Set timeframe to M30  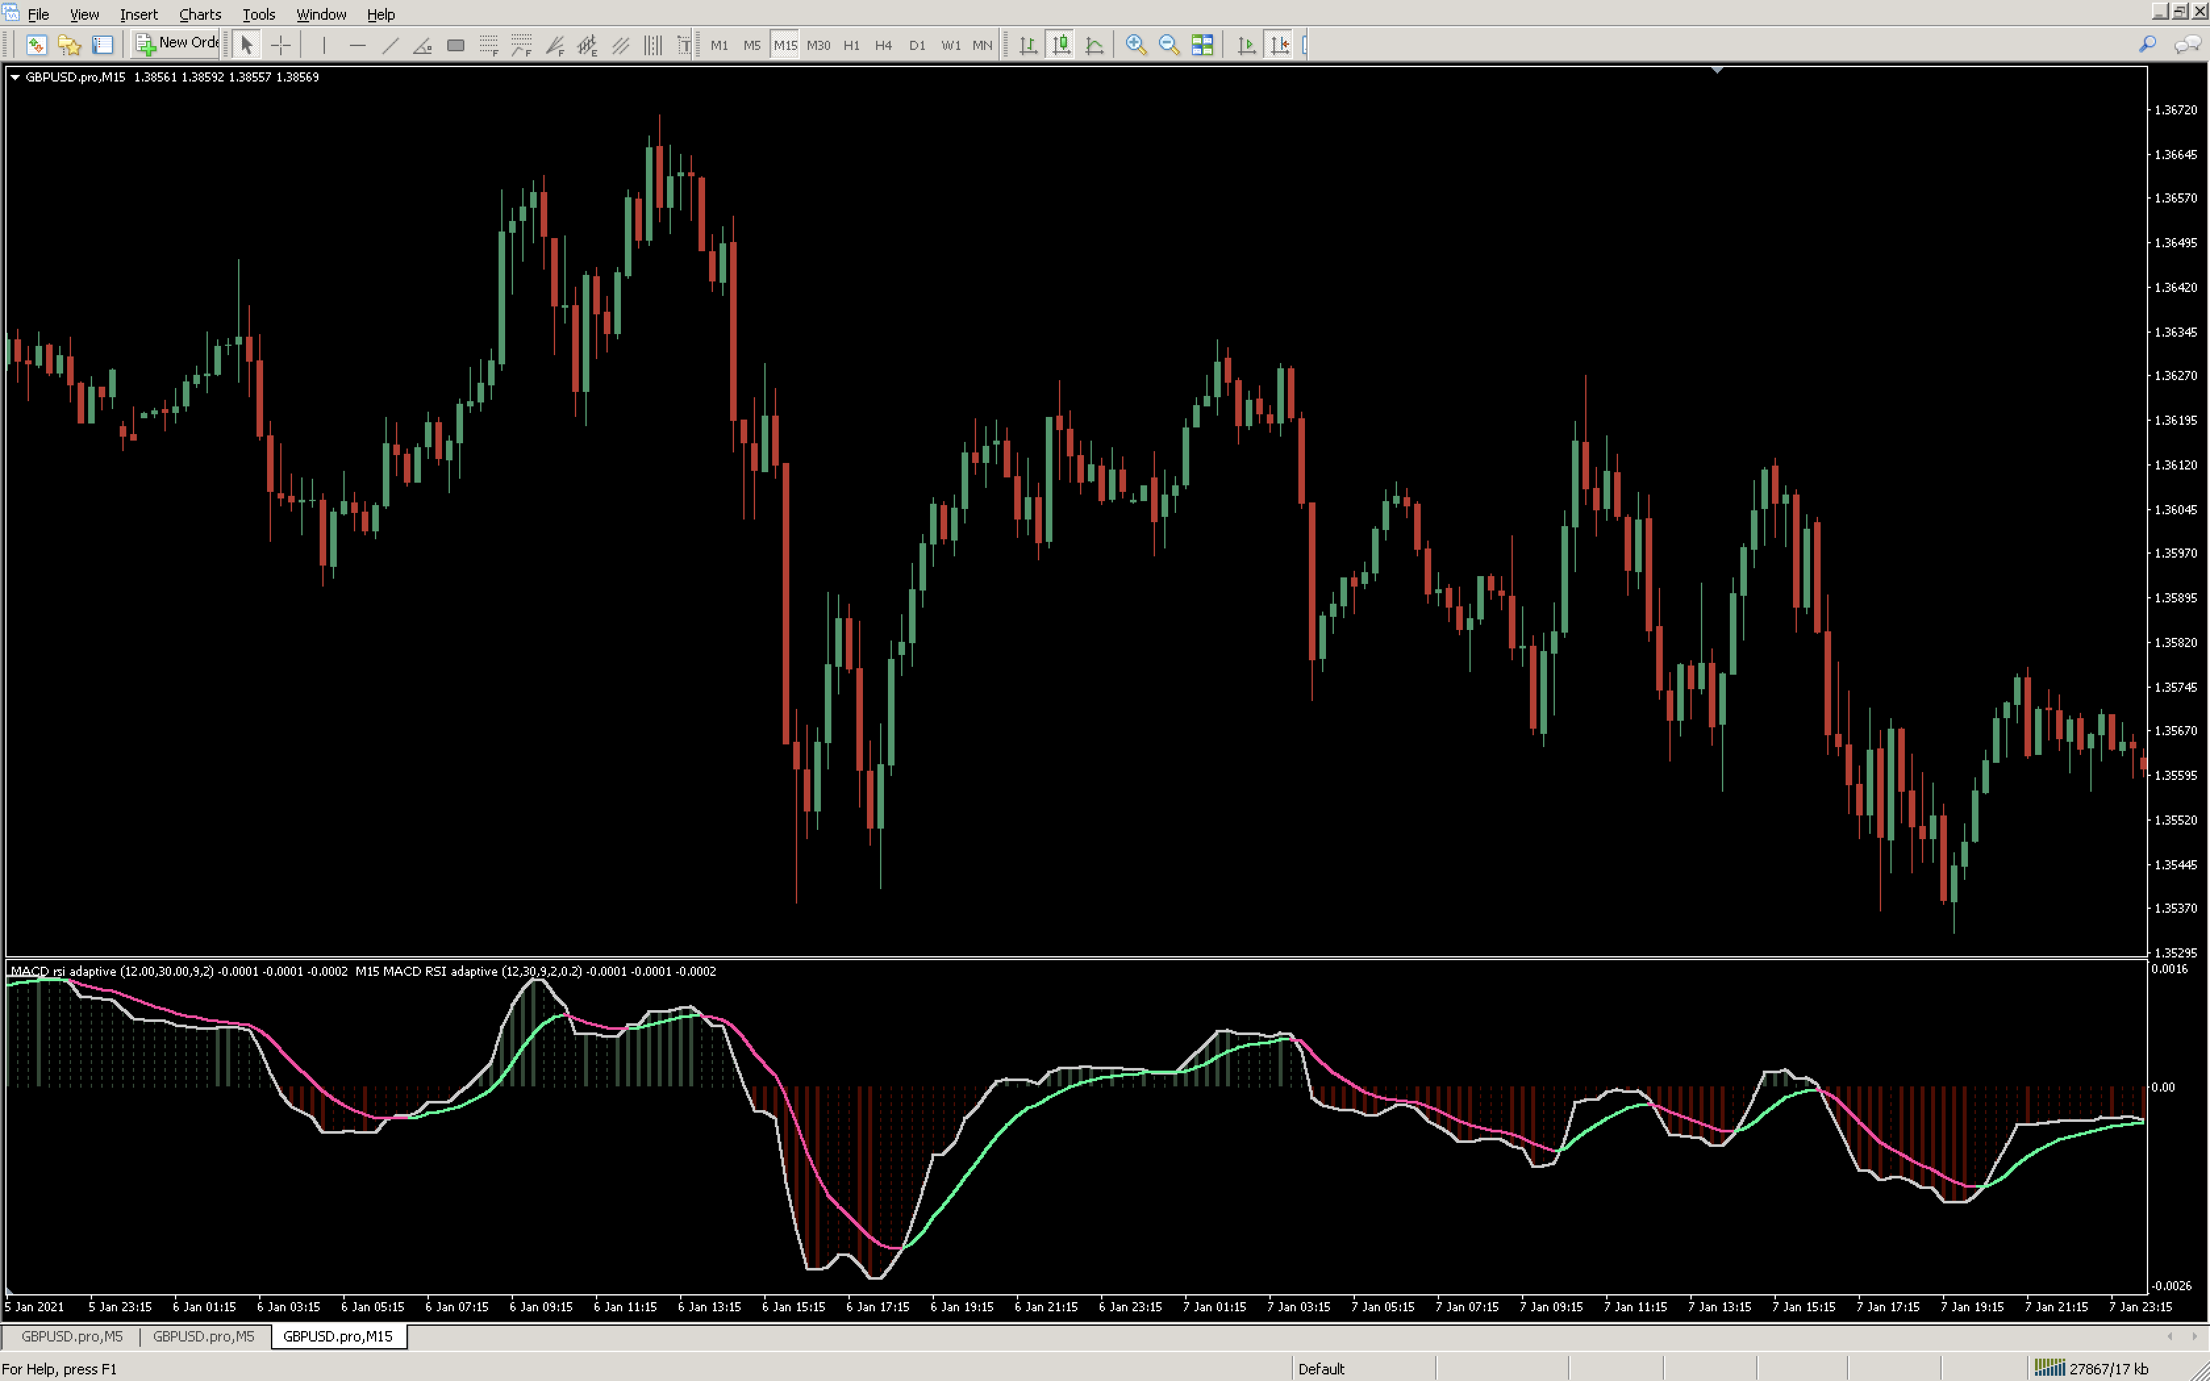tap(818, 44)
